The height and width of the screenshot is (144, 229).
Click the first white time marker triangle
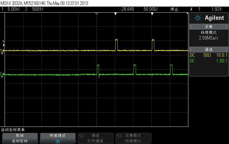tap(115, 14)
